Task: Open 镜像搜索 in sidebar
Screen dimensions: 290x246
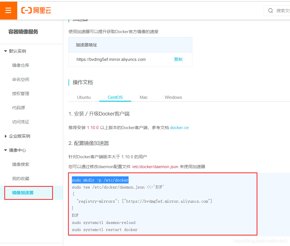Action: [20, 164]
